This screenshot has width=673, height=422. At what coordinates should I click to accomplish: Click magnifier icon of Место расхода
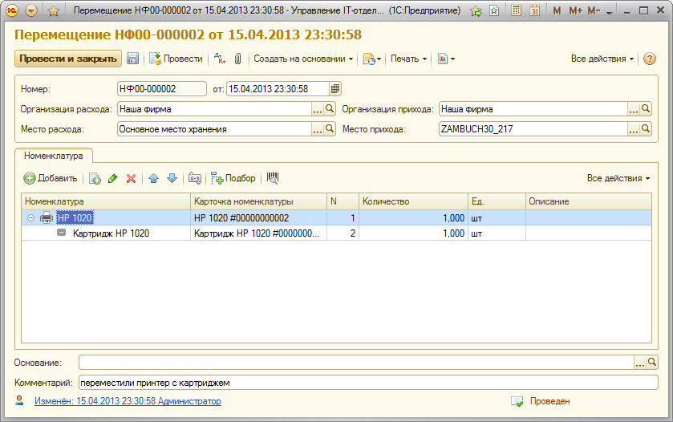pos(330,129)
